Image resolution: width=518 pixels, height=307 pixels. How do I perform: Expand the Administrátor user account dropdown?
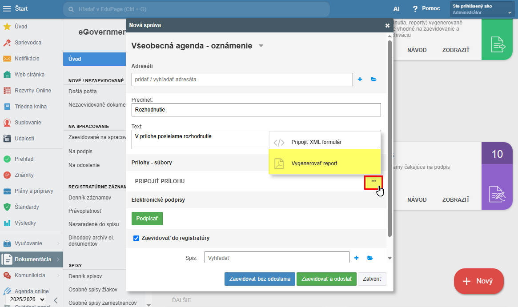[510, 13]
